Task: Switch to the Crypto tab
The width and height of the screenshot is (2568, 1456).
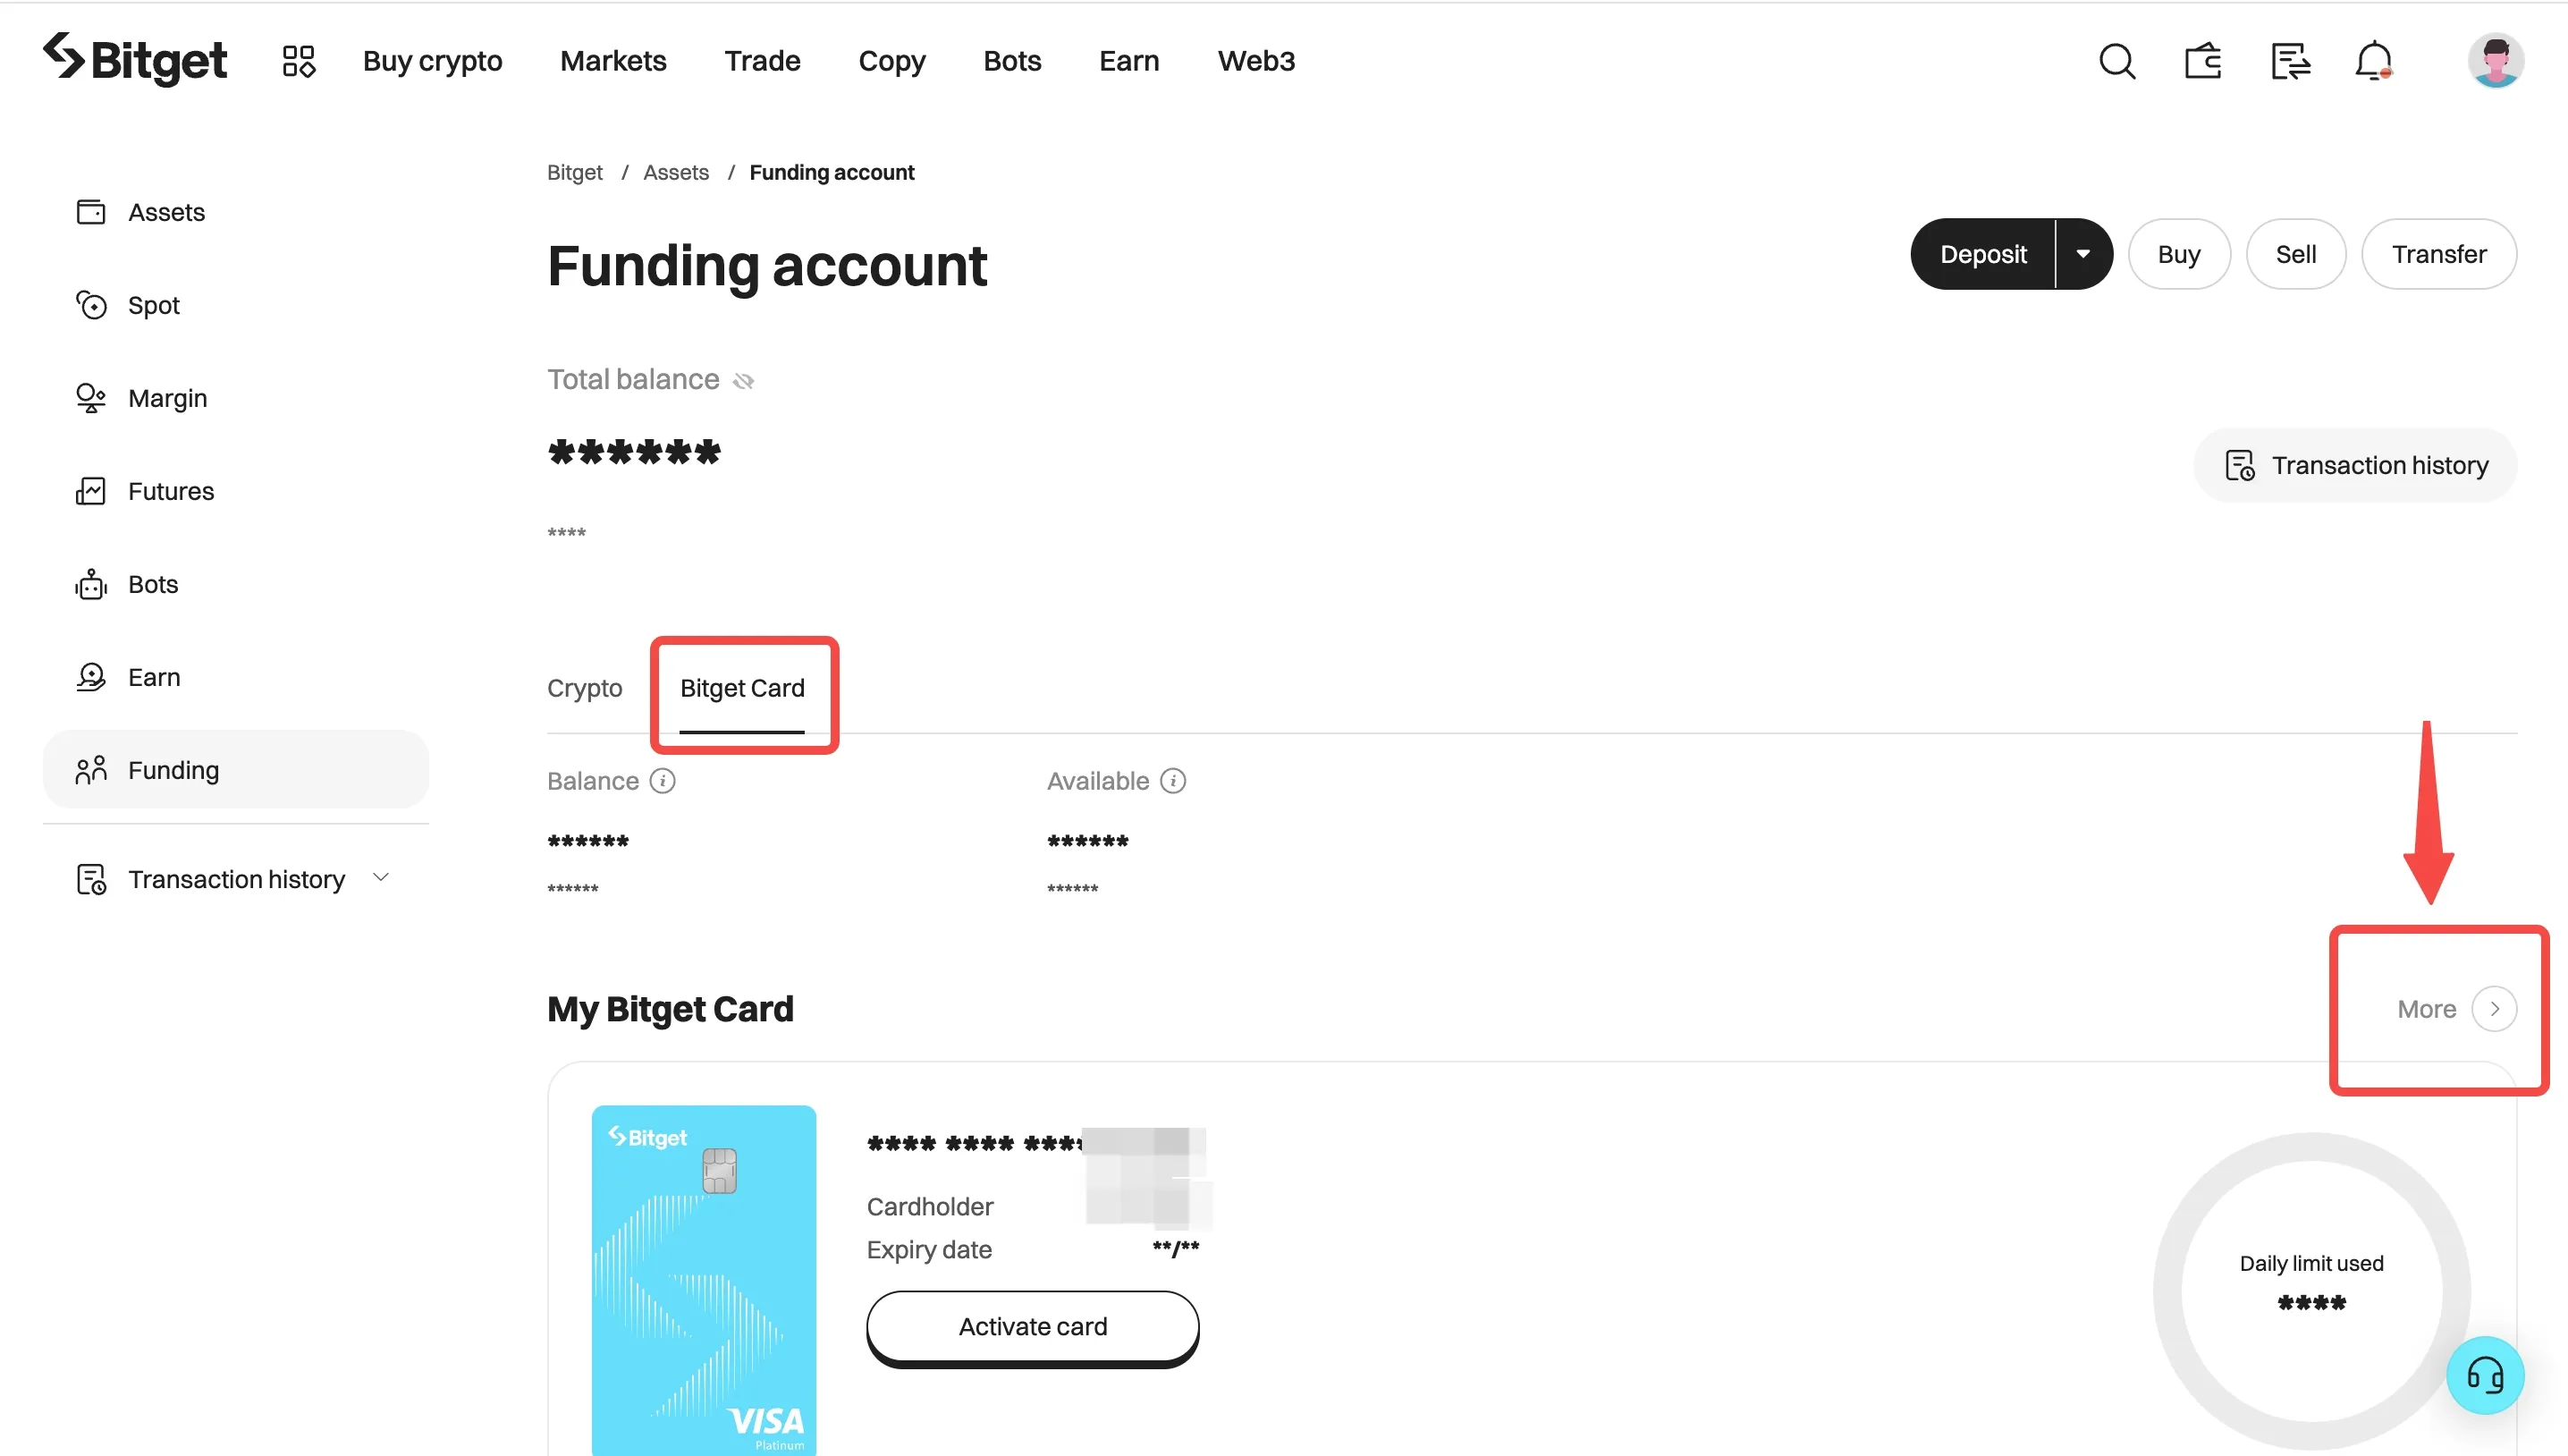Action: click(x=585, y=688)
